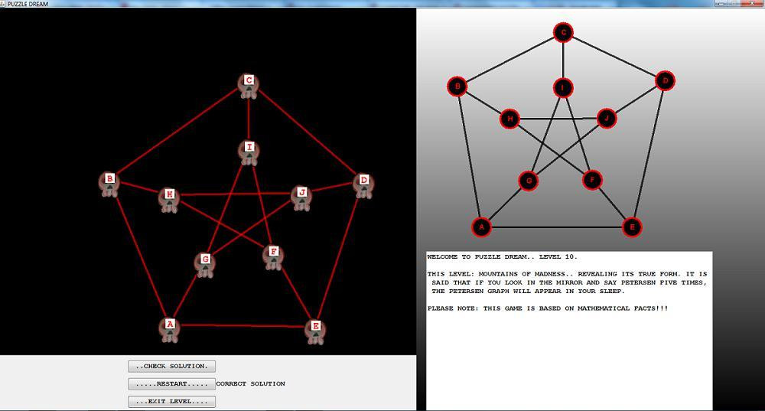Exit the current level
The width and height of the screenshot is (765, 411).
click(x=171, y=401)
